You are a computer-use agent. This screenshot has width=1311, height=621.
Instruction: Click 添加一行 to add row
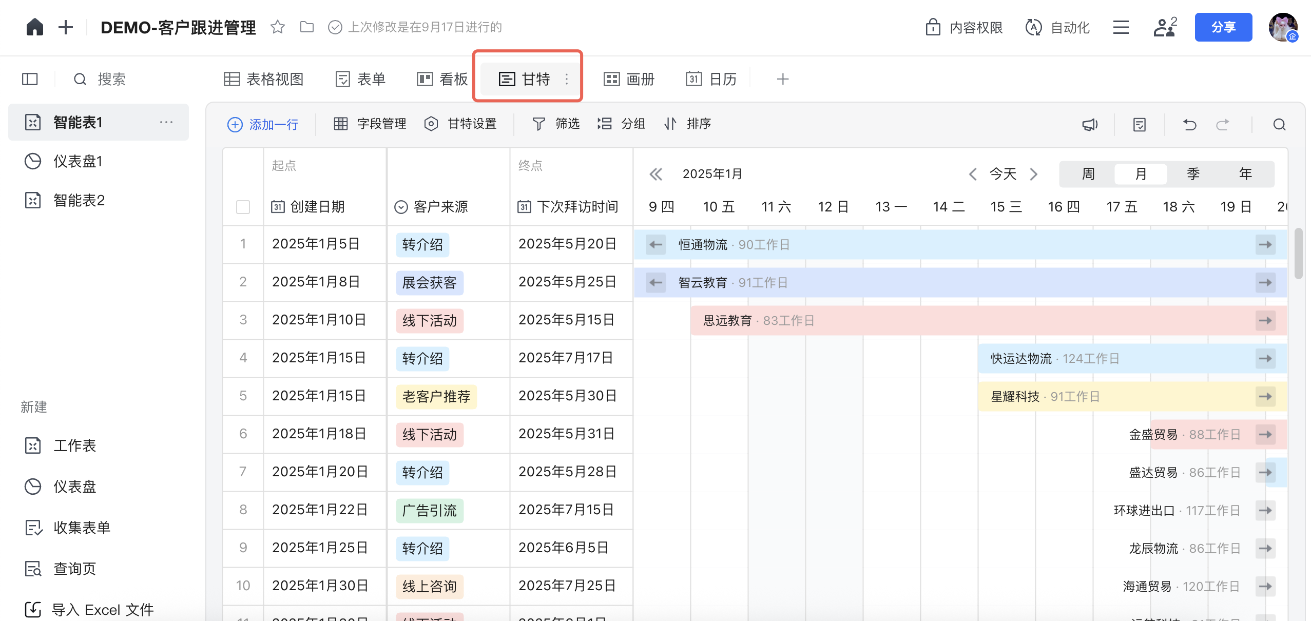pos(263,124)
